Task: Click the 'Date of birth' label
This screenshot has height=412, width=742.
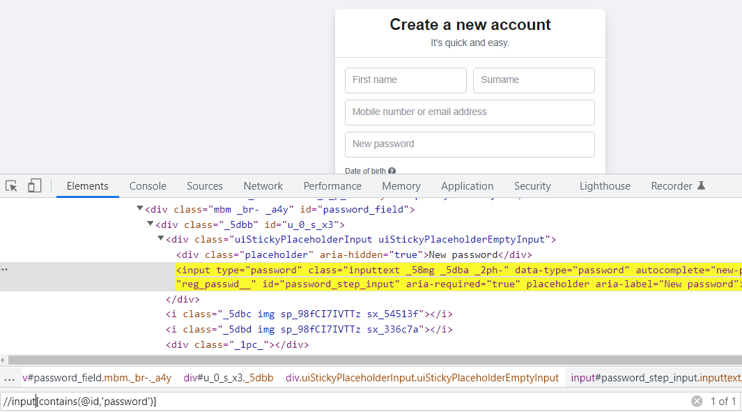Action: [365, 171]
